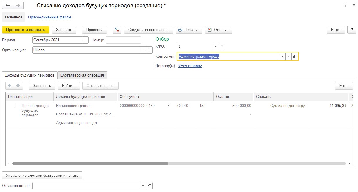The width and height of the screenshot is (358, 192).
Task: Expand the Еще dropdown on the toolbar
Action: pyautogui.click(x=335, y=29)
